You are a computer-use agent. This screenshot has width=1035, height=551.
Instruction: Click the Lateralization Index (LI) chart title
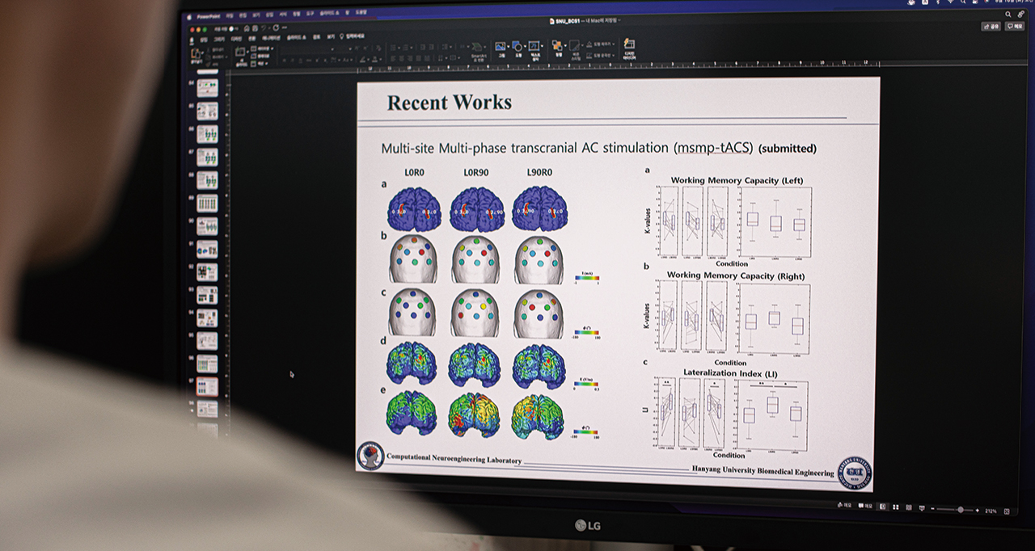pyautogui.click(x=729, y=373)
